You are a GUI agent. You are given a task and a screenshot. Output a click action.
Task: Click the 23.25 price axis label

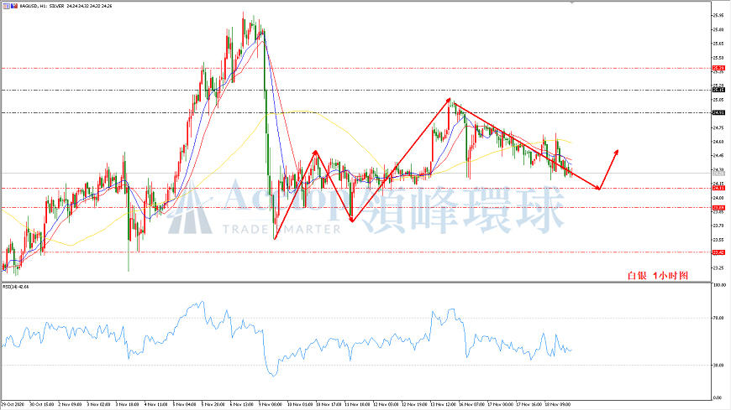click(718, 268)
